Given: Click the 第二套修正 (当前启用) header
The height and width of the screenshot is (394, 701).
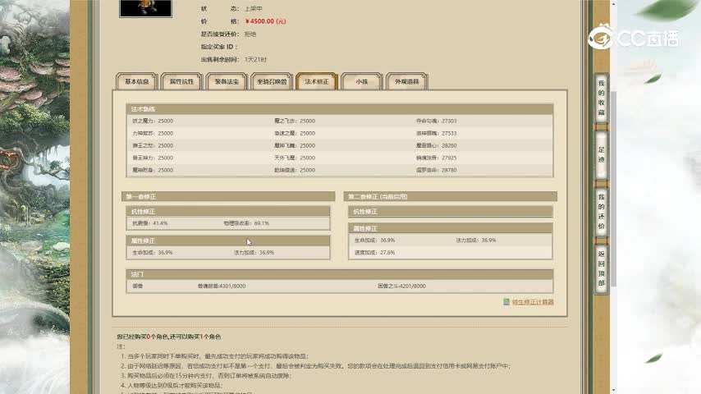Looking at the screenshot, I should [451, 197].
